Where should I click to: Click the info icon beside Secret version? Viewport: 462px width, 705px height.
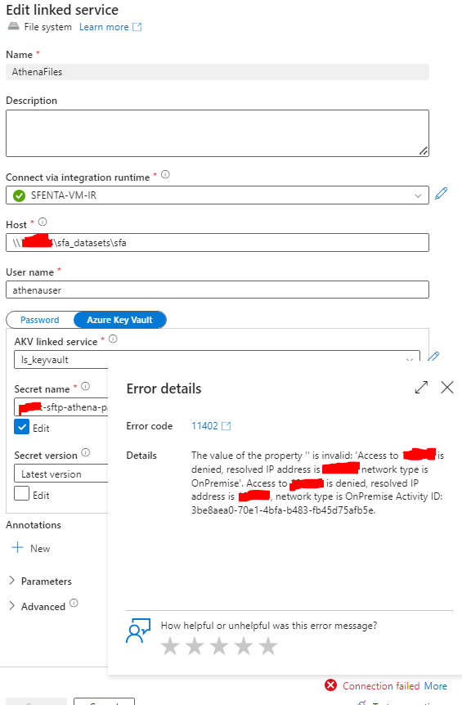85,452
